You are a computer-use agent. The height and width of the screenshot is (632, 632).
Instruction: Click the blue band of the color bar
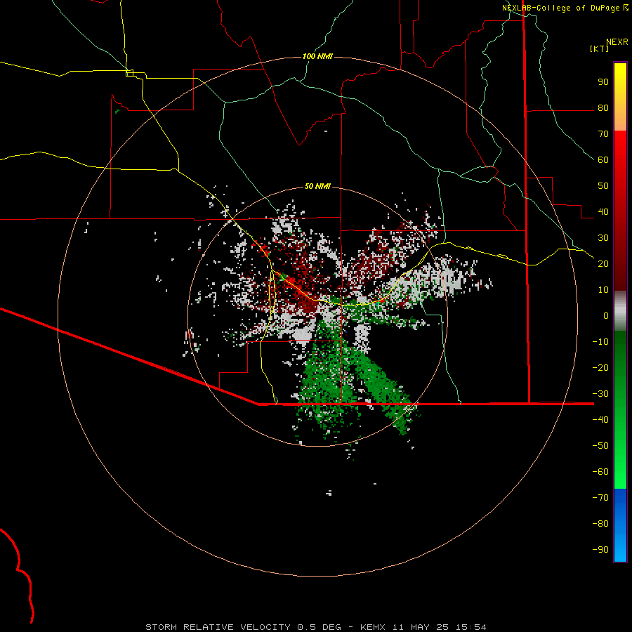tap(620, 525)
